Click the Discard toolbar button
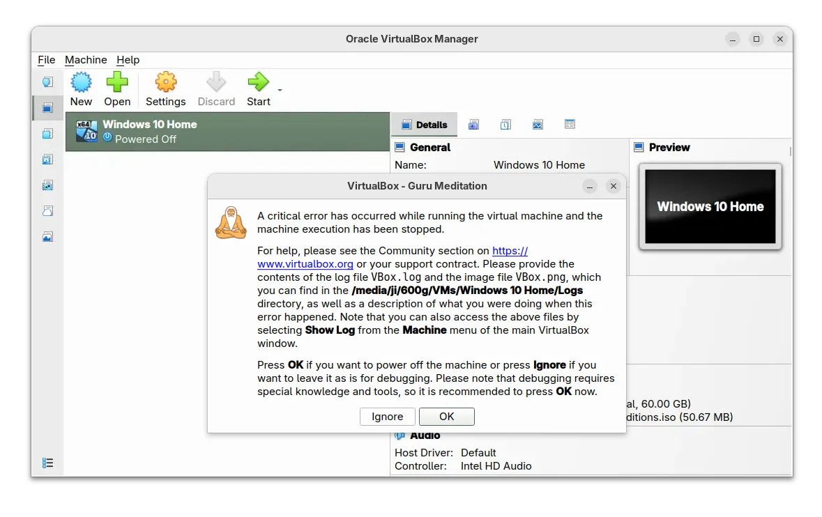This screenshot has height=517, width=822. (x=216, y=90)
